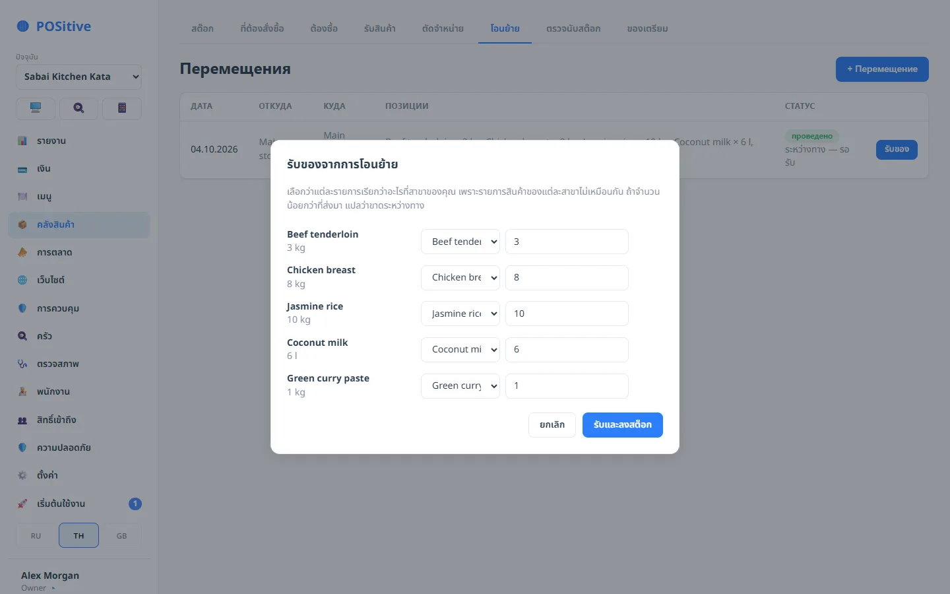The width and height of the screenshot is (950, 594).
Task: Open the ของเตรียม tab
Action: (x=648, y=29)
